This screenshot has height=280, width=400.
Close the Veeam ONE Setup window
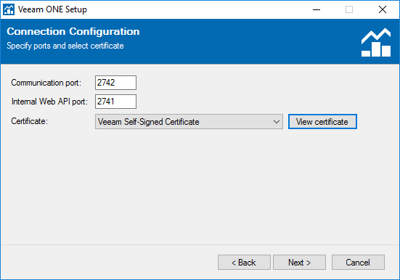[x=383, y=9]
